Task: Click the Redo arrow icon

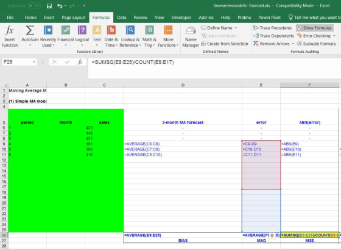Action: pos(72,6)
